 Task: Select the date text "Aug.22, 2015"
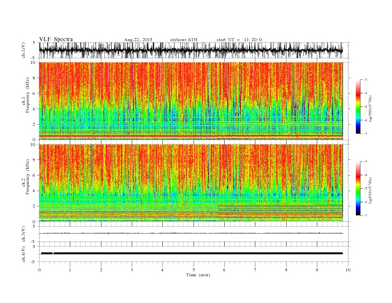(x=138, y=40)
